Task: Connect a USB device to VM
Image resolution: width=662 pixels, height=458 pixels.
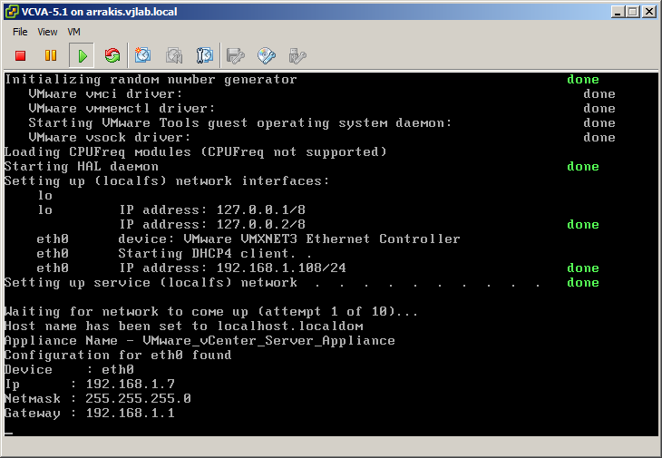Action: point(297,56)
